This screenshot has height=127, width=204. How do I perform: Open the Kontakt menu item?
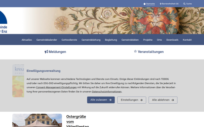[x=187, y=40]
